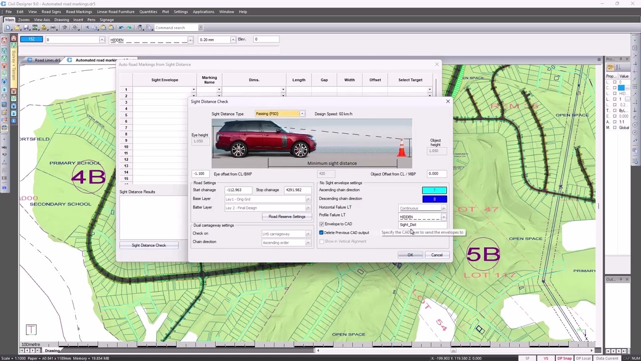This screenshot has height=361, width=641.
Task: Click the Copy icon in the toolbar
Action: coord(95,28)
